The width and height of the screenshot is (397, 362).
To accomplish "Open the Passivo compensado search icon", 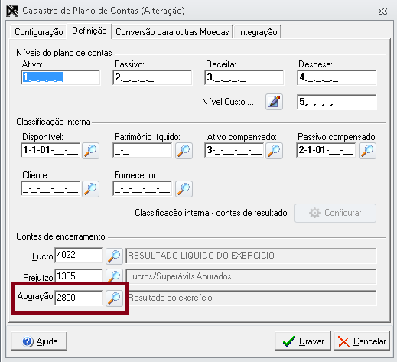I will 367,151.
